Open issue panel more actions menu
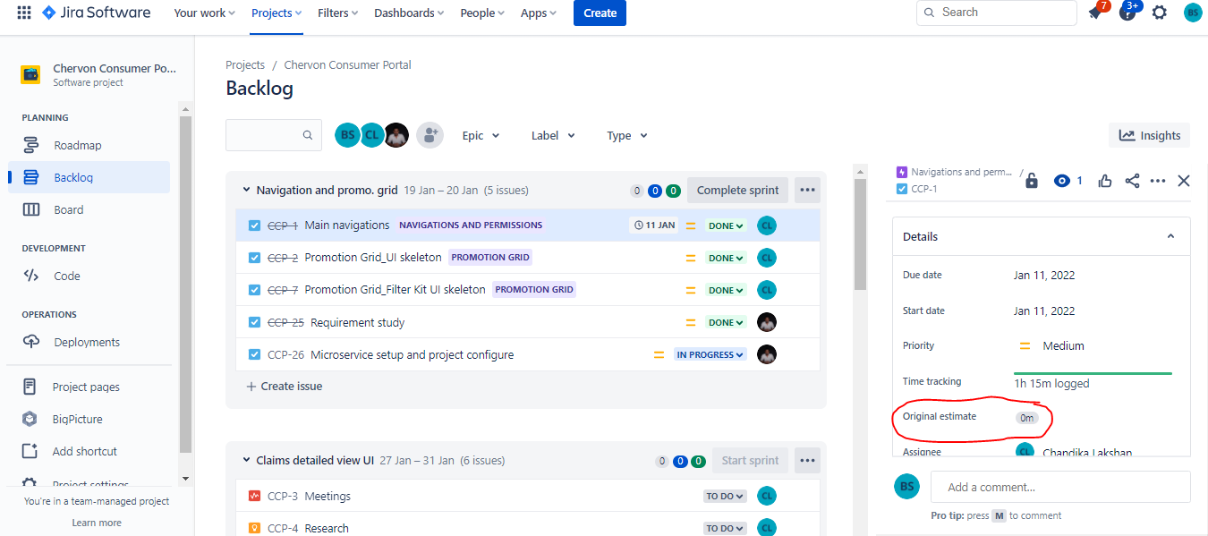 [1158, 181]
